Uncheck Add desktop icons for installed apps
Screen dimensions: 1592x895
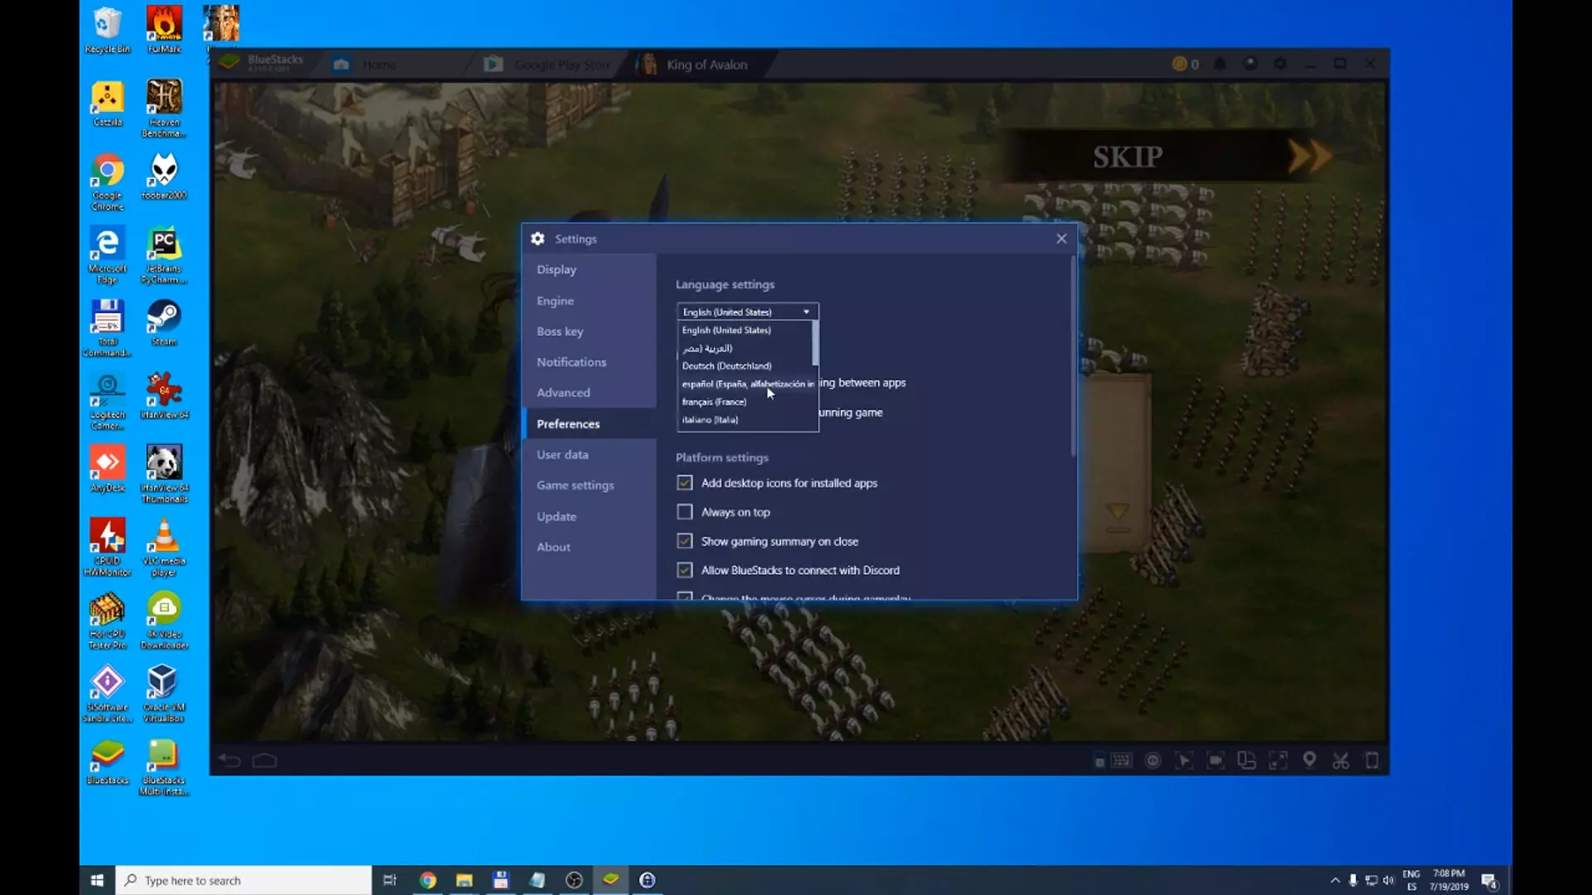684,482
